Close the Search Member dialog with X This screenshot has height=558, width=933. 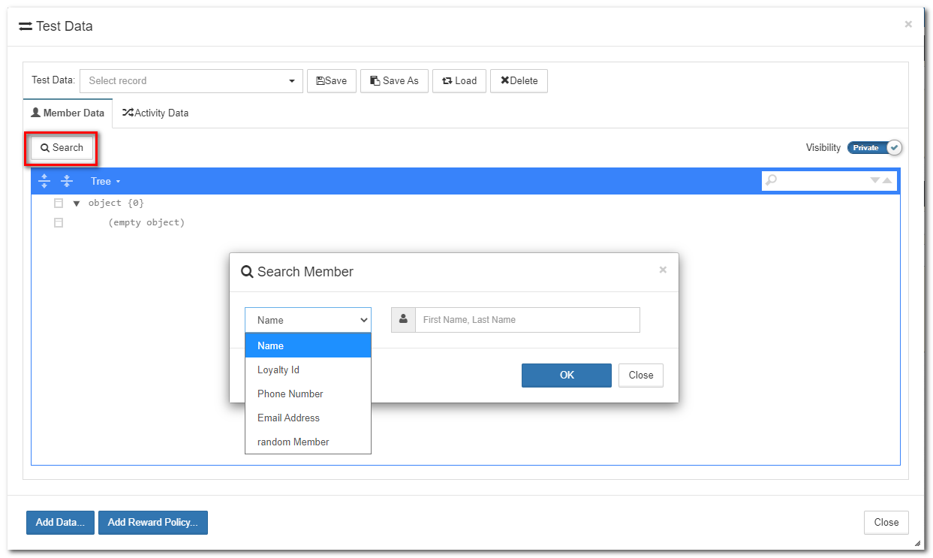[x=663, y=270]
